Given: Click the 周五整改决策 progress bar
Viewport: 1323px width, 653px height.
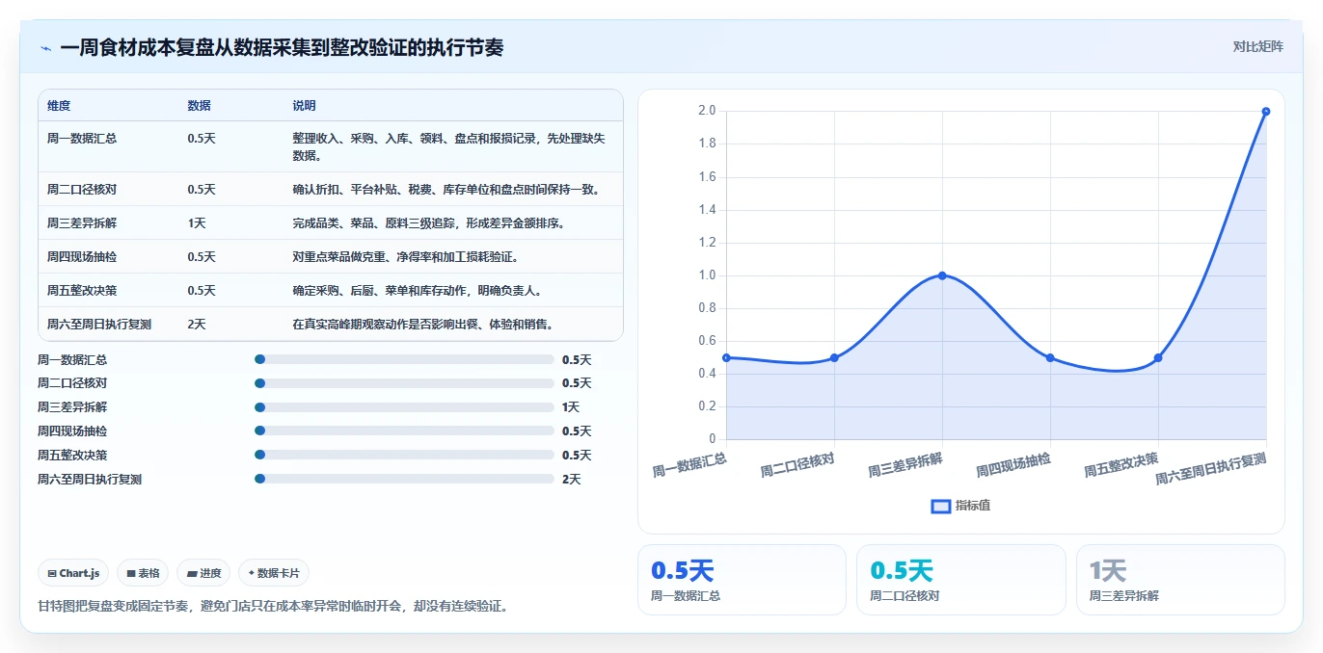Looking at the screenshot, I should [404, 455].
